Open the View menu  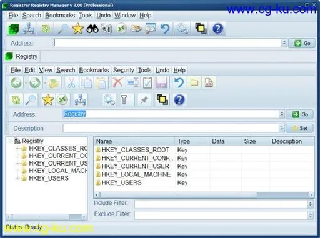point(46,71)
